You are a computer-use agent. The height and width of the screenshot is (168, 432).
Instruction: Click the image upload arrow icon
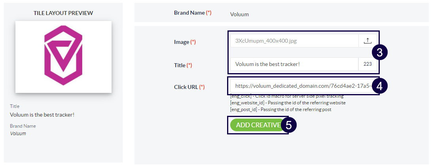(x=368, y=41)
